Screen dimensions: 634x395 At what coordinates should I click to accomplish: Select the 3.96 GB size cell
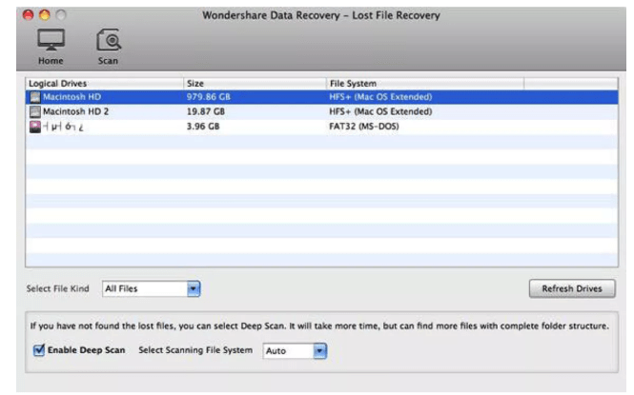coord(203,127)
